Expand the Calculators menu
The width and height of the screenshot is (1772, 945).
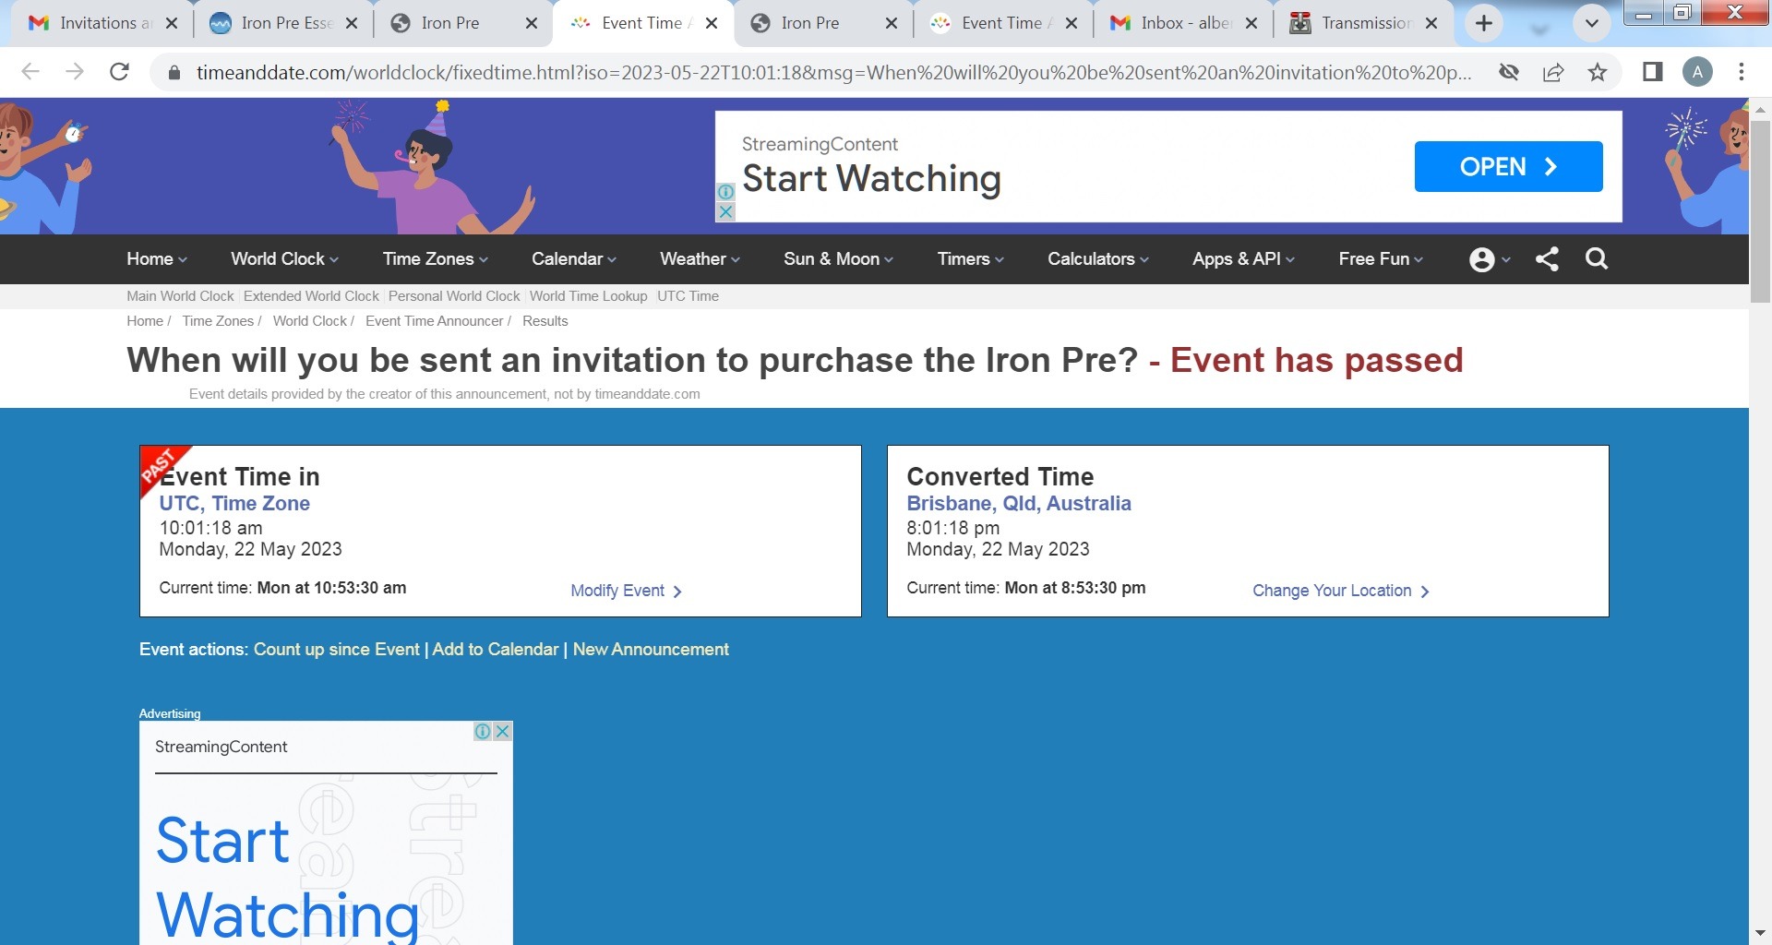click(x=1098, y=259)
